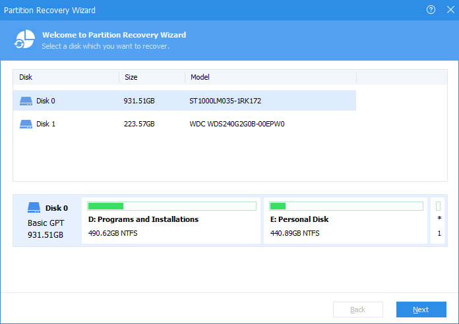Click the Disk 1 drive icon in list
This screenshot has width=459, height=324.
click(26, 124)
